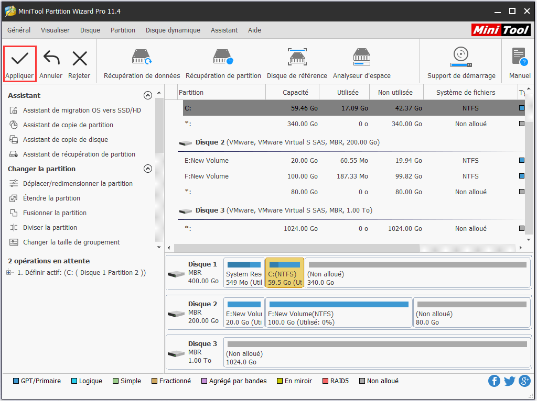Select the 1024.00 Go unallocated row
537x401 pixels.
pos(354,228)
